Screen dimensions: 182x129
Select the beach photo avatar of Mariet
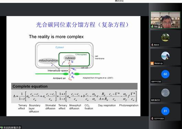pos(165,56)
